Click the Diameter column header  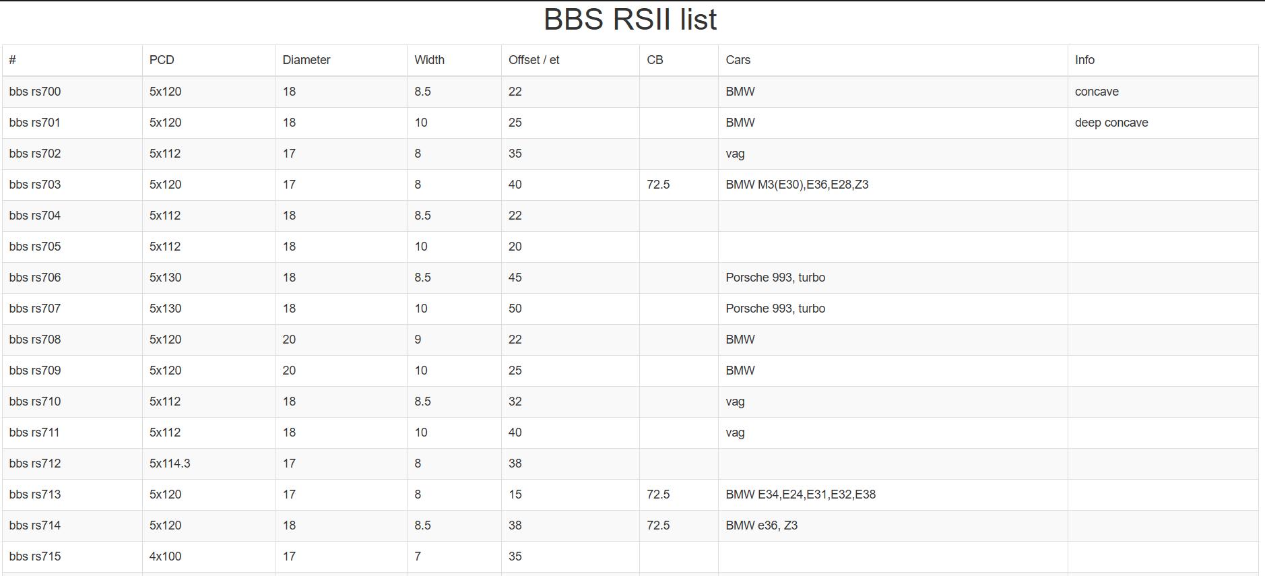pos(341,60)
